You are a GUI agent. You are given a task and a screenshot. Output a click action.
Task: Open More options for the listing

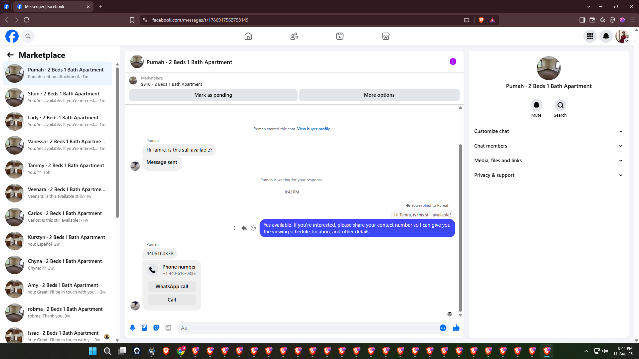pyautogui.click(x=379, y=95)
